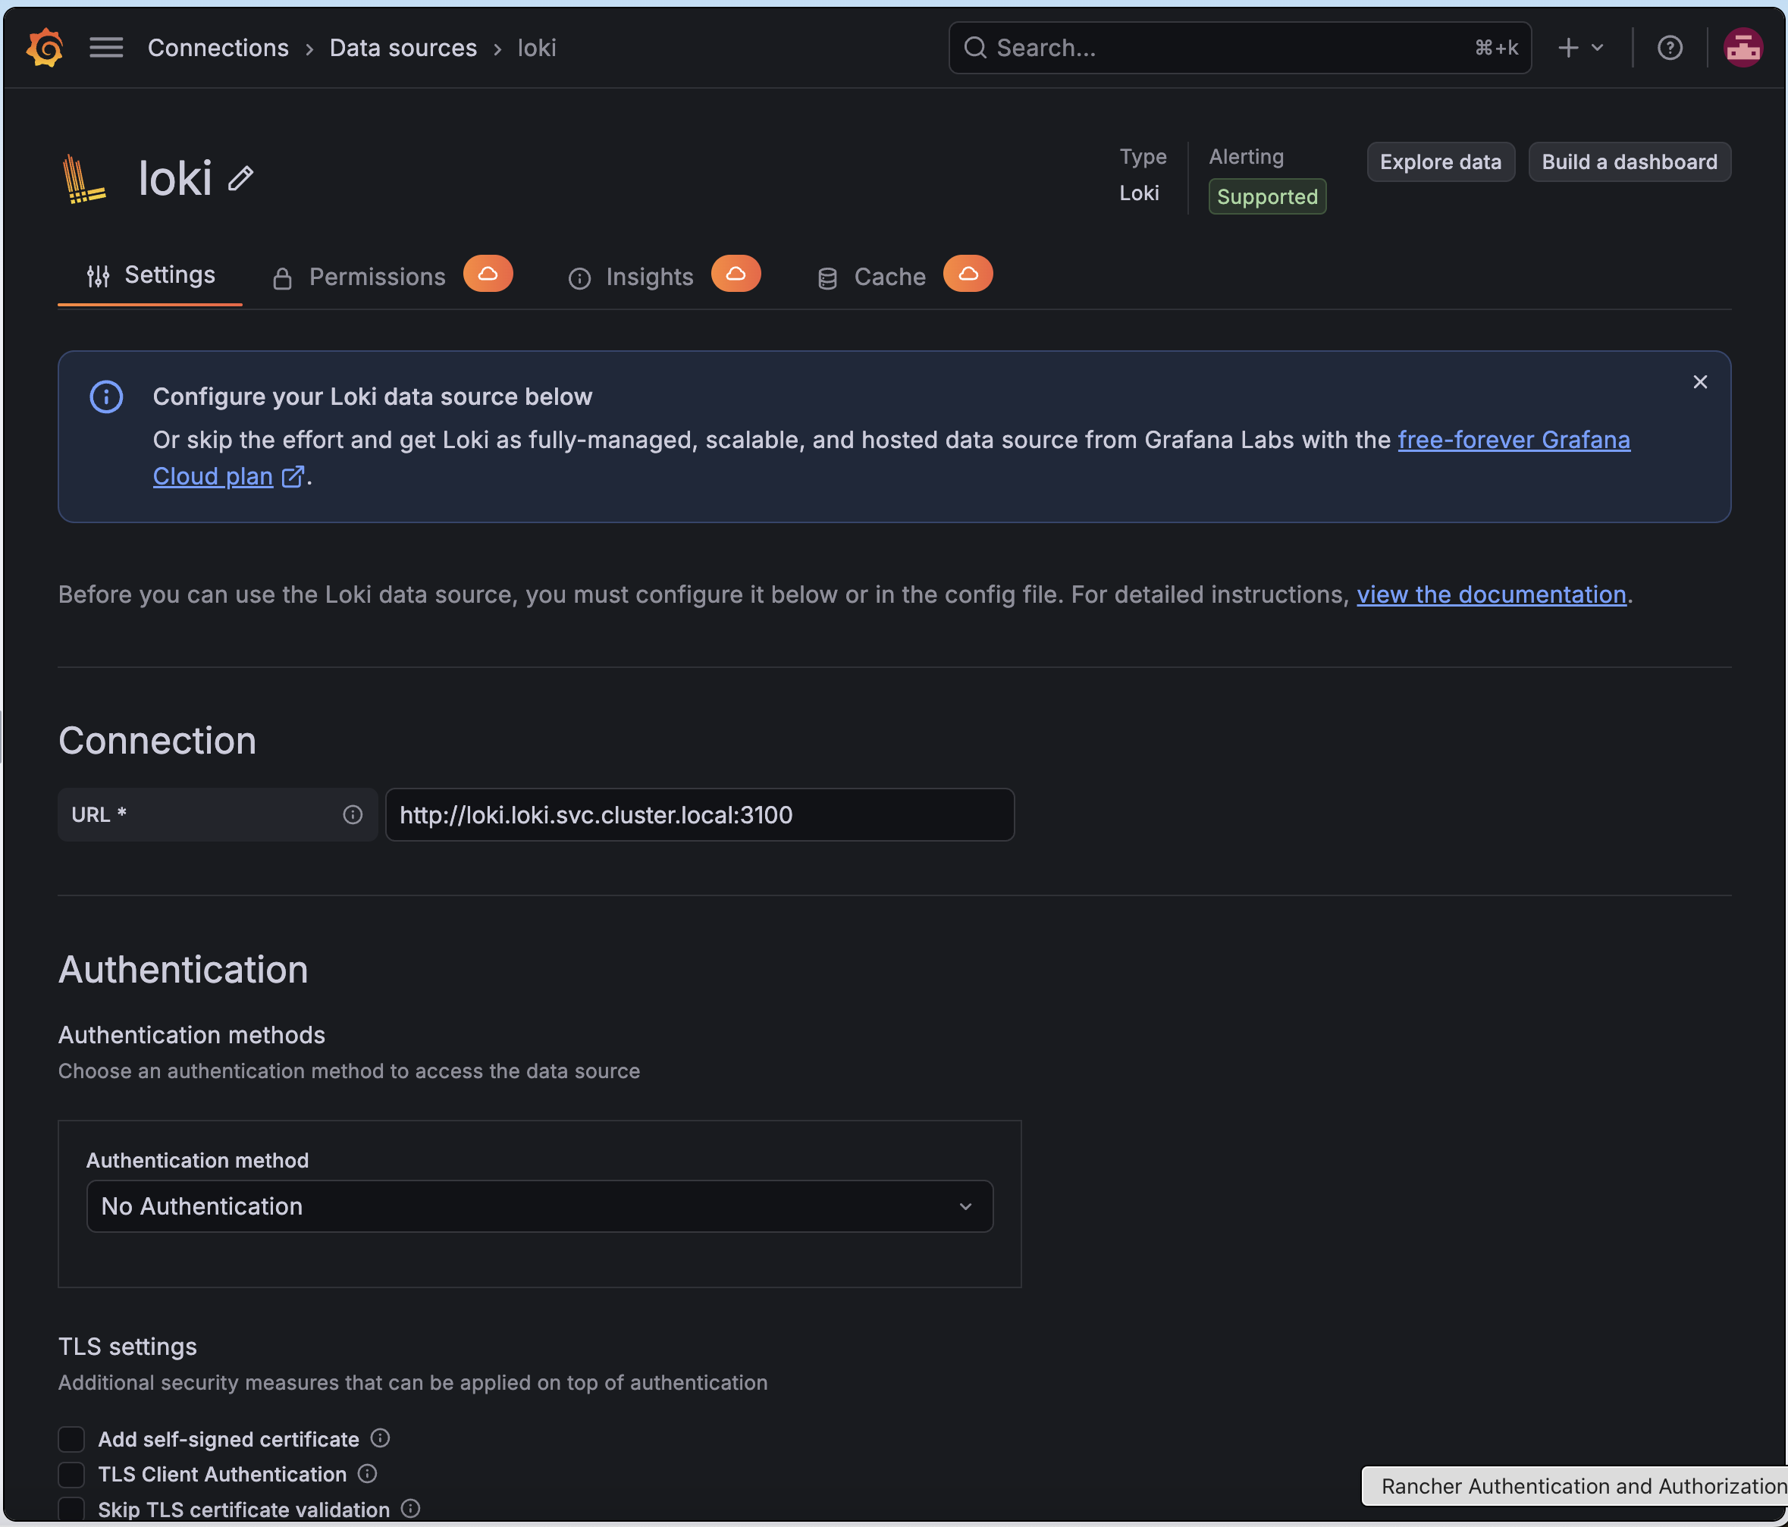The width and height of the screenshot is (1788, 1527).
Task: Switch to the Cache tab
Action: (871, 277)
